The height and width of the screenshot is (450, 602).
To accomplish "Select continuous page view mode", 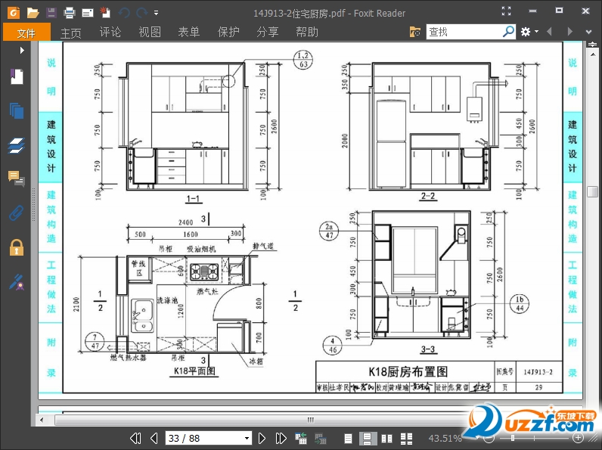I will click(367, 438).
